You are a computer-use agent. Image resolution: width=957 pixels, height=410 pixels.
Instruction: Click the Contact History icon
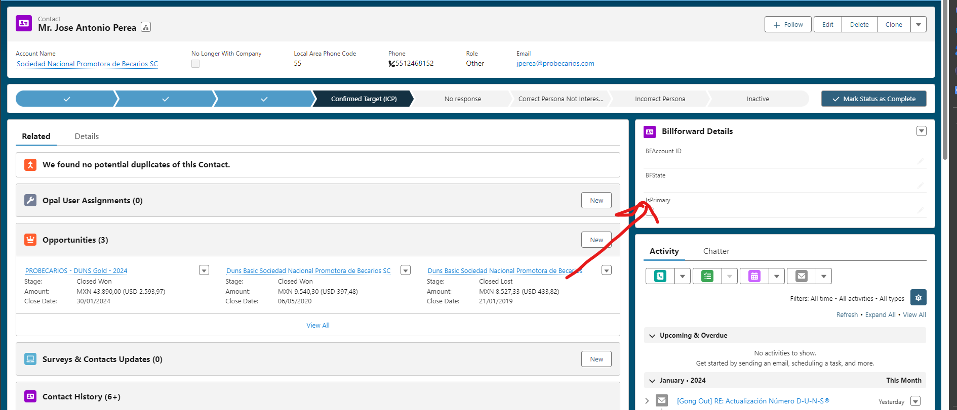tap(30, 396)
